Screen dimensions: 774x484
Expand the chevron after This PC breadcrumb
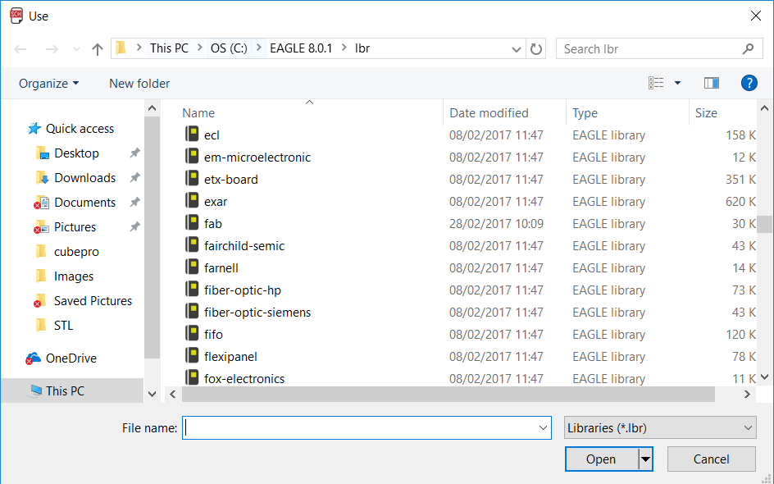point(200,48)
